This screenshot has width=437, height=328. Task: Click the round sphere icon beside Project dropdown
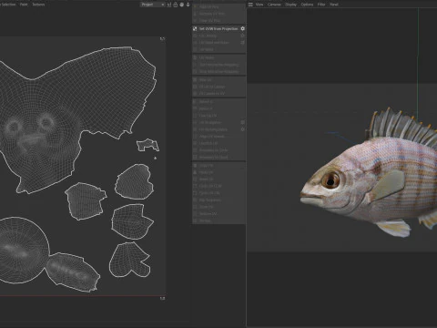182,5
